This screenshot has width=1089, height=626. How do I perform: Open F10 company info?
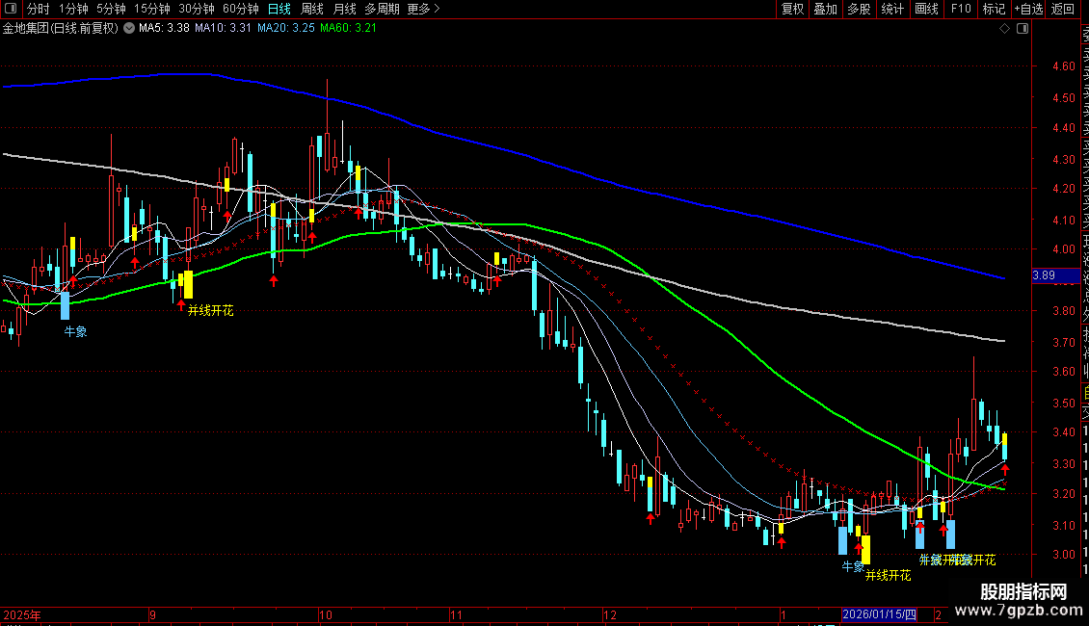point(961,9)
